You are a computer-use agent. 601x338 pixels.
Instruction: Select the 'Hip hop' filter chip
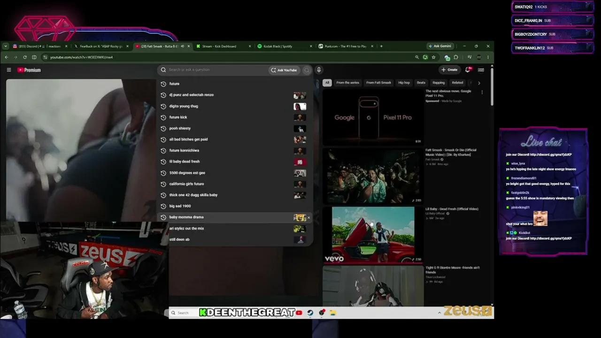point(404,83)
